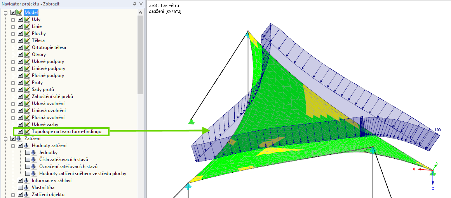
Task: Expand the Linie tree node
Action: coord(13,26)
